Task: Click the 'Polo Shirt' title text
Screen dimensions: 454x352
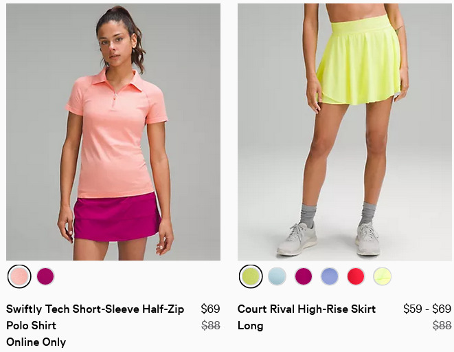Action: coord(32,326)
